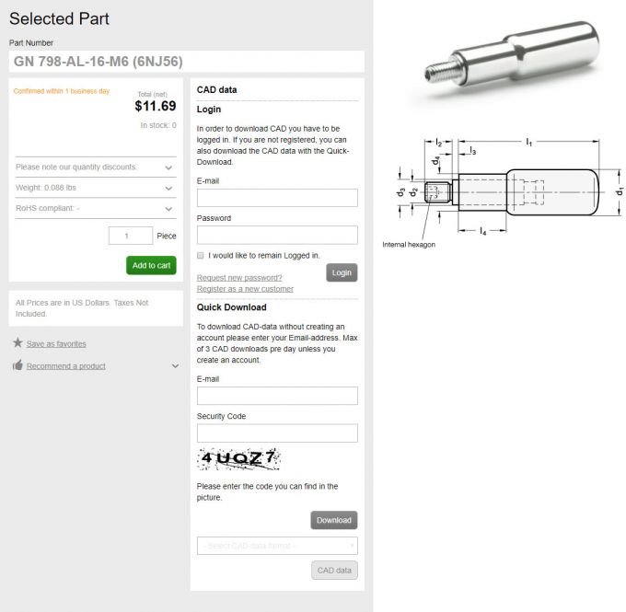
Task: Open Request new password link
Action: click(239, 277)
